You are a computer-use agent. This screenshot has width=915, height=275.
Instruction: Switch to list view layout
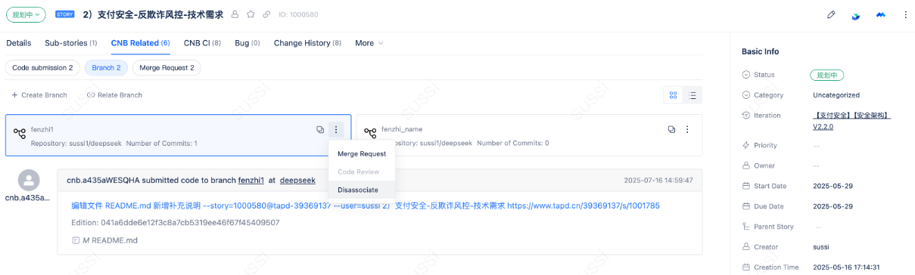tap(692, 95)
